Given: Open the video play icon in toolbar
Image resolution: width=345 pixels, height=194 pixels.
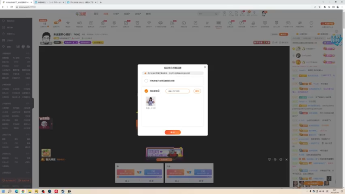Looking at the screenshot, I should click(x=241, y=23).
